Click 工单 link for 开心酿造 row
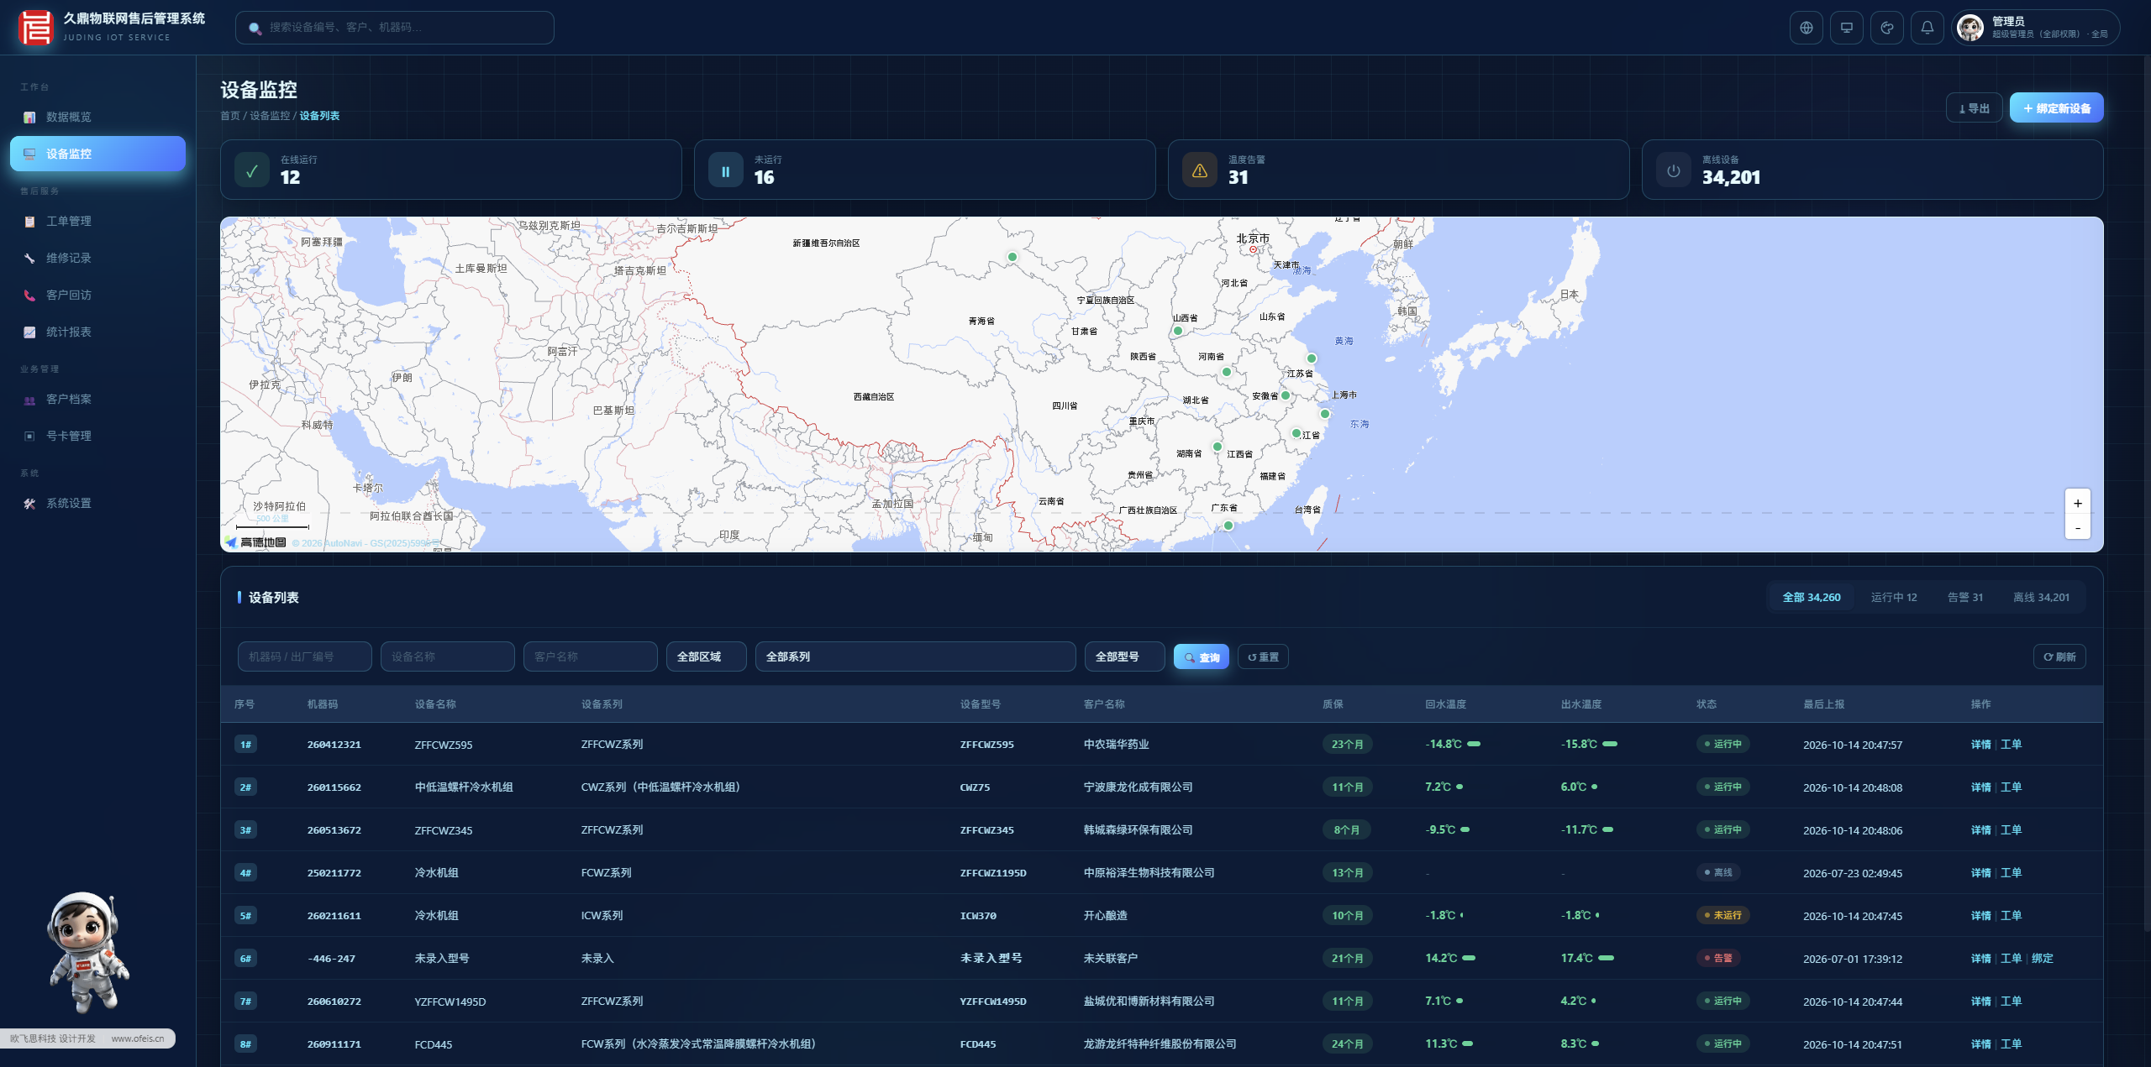The width and height of the screenshot is (2151, 1067). 2011,915
